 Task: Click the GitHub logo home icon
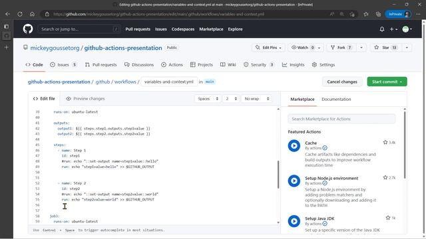click(x=28, y=29)
